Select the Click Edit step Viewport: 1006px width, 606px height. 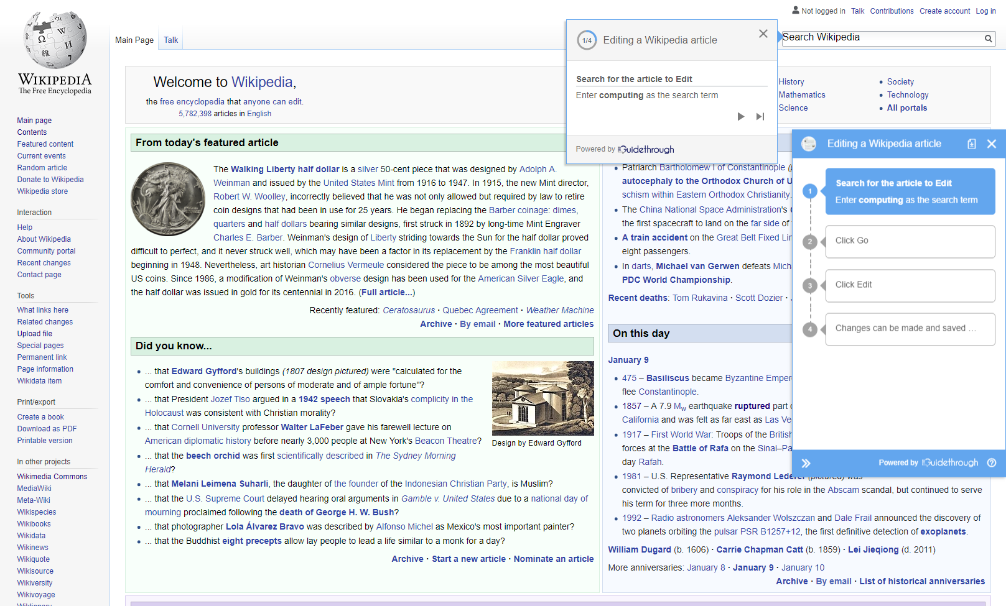(910, 285)
